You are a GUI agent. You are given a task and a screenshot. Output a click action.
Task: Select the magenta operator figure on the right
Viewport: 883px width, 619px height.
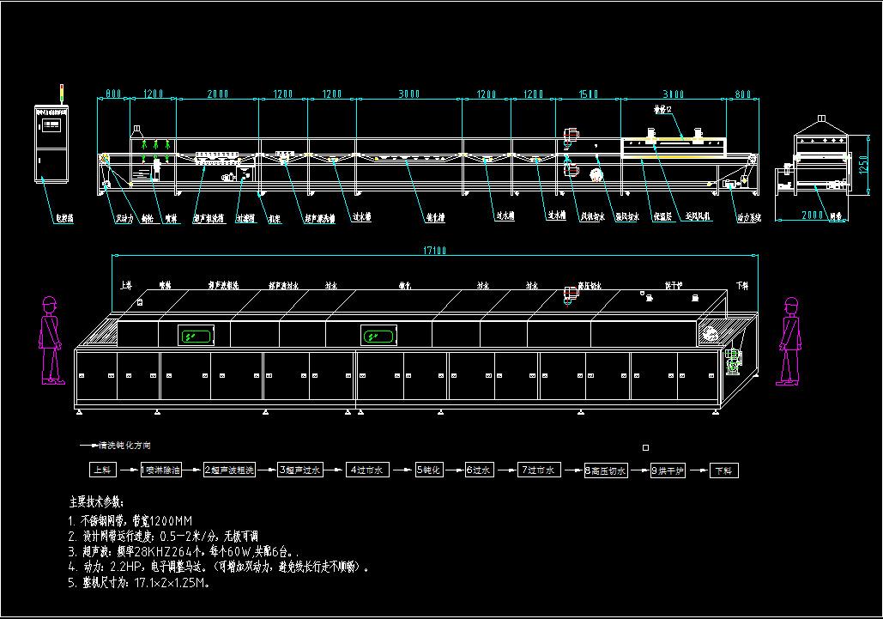789,341
